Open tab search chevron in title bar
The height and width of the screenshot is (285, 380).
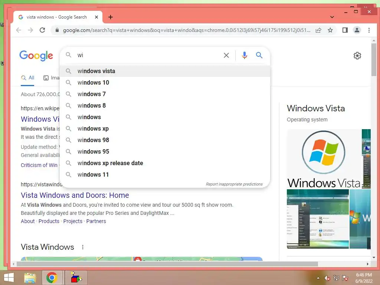pyautogui.click(x=332, y=17)
